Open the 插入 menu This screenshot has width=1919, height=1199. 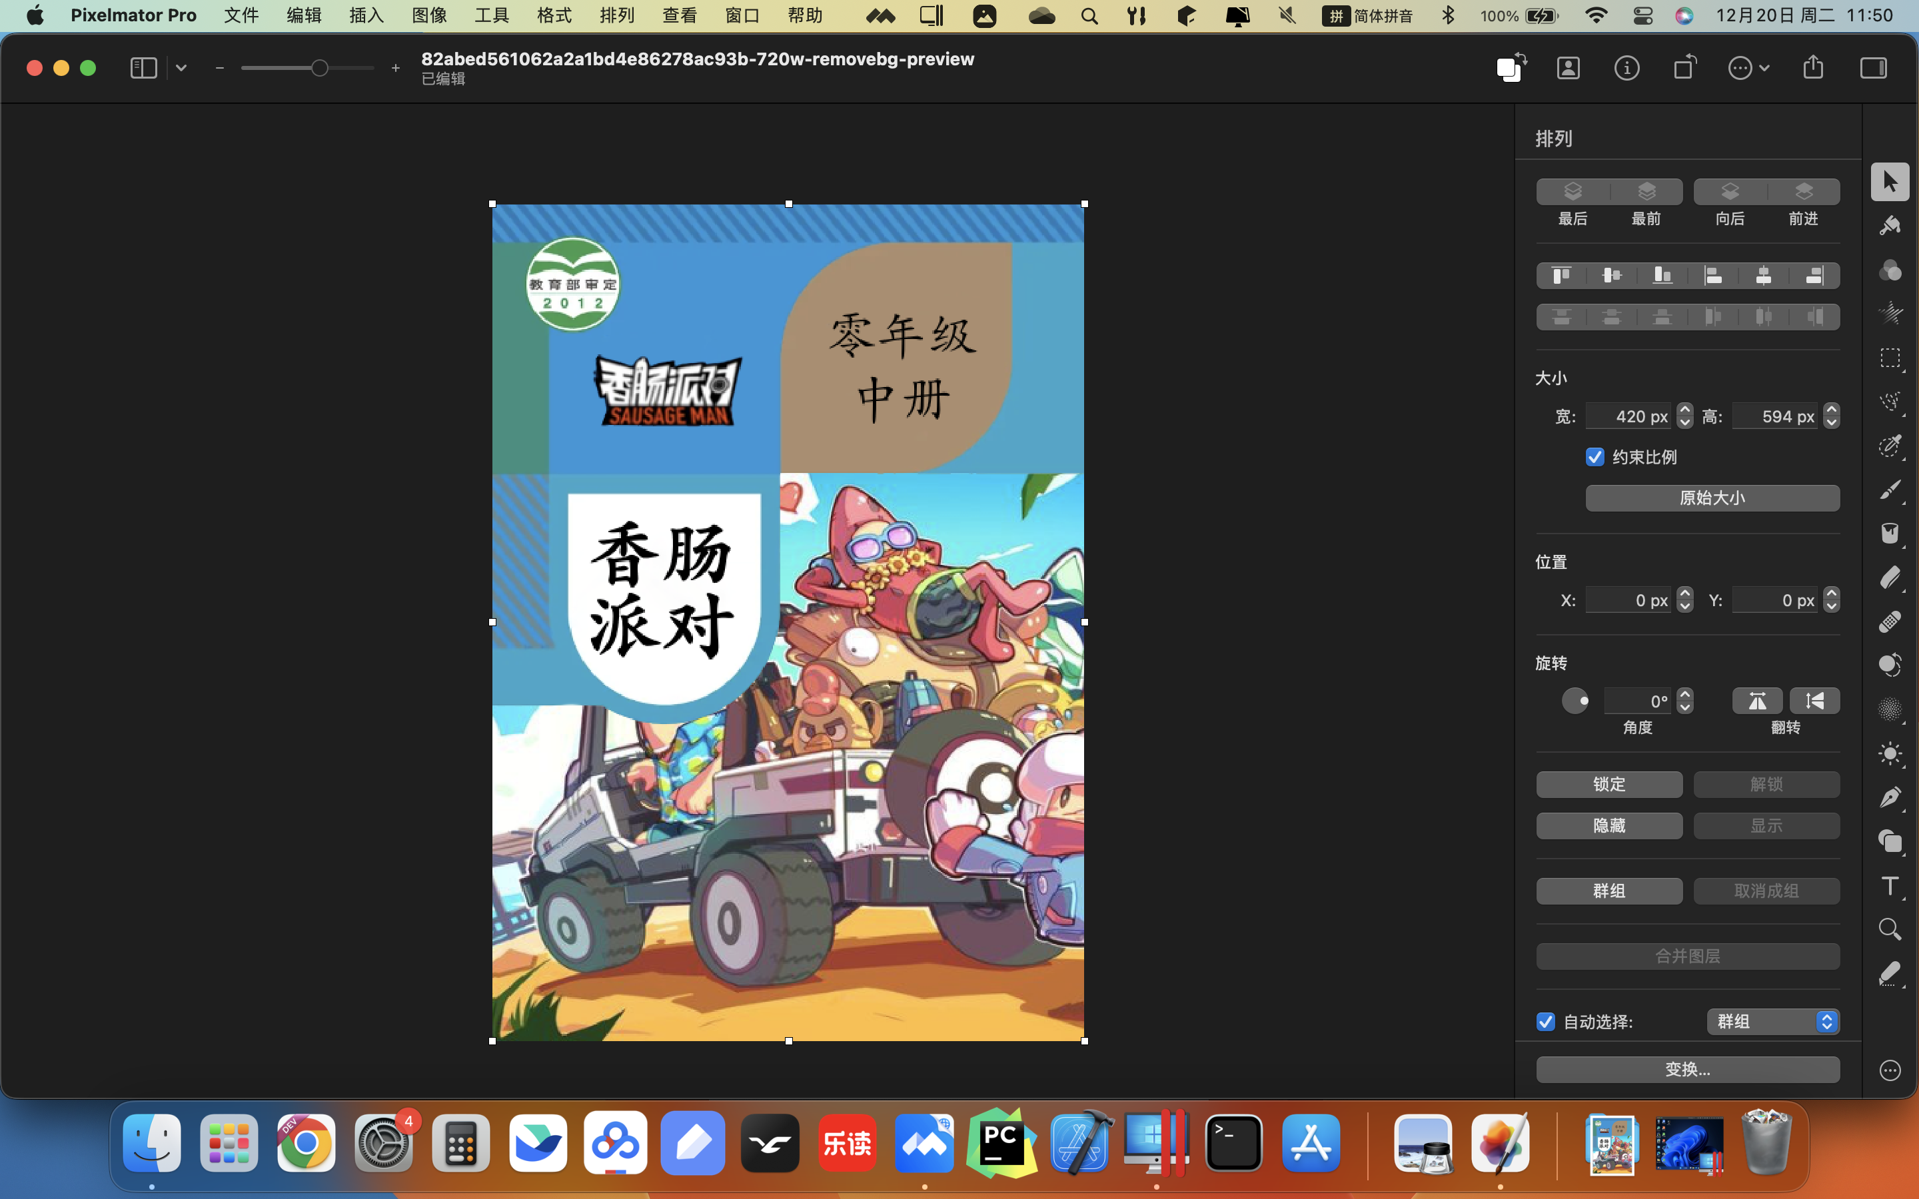(x=366, y=16)
